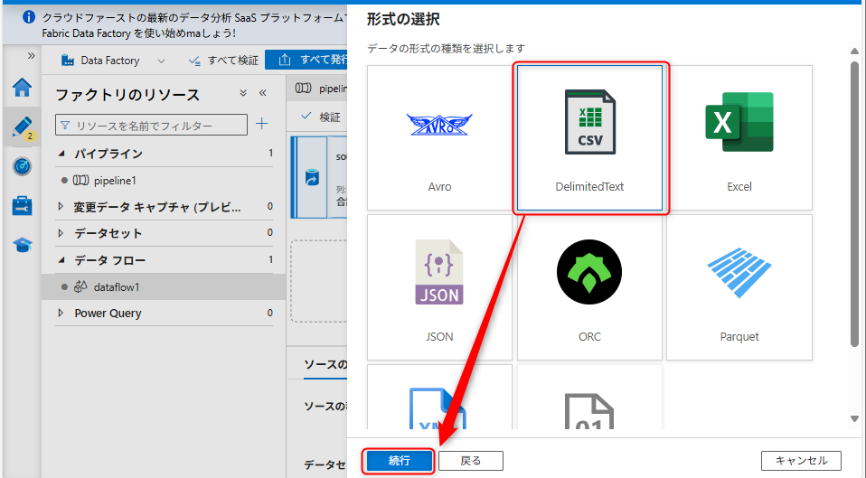Switch to the pipeline tab
Viewport: 866px width, 478px height.
[x=319, y=89]
